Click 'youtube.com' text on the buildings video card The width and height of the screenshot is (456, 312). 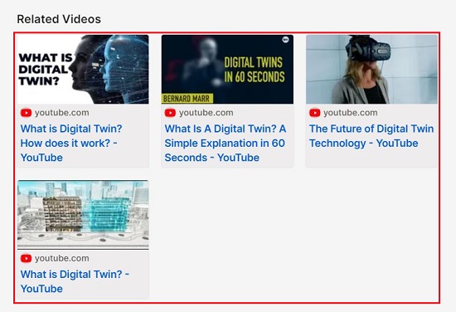[x=62, y=258]
